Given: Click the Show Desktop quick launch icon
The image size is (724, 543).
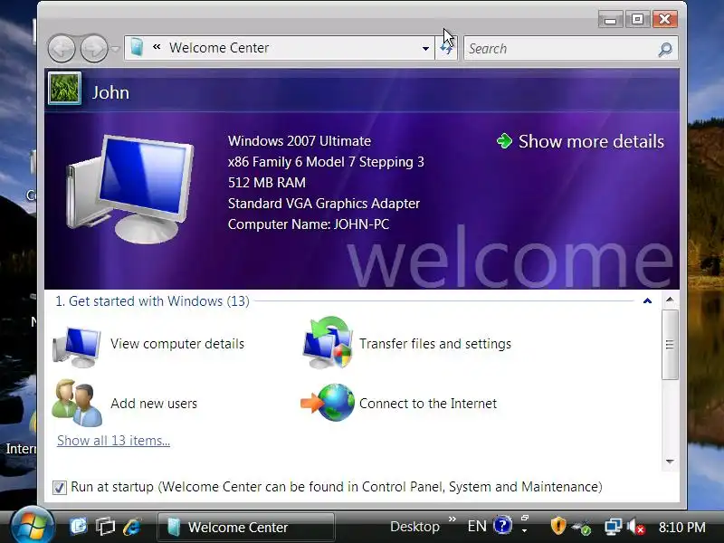Looking at the screenshot, I should [x=79, y=527].
